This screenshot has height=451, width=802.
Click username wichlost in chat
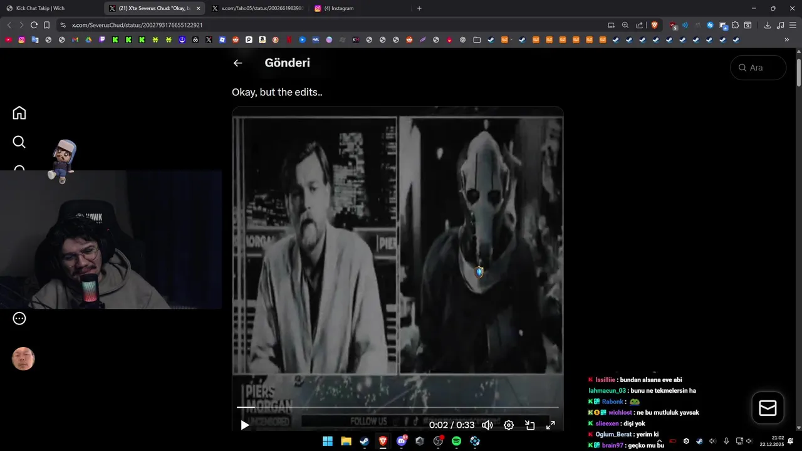[620, 413]
